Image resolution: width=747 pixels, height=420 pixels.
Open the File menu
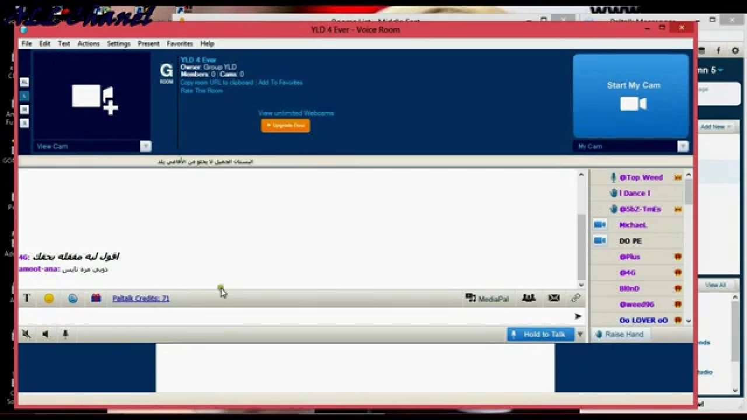[x=27, y=44]
